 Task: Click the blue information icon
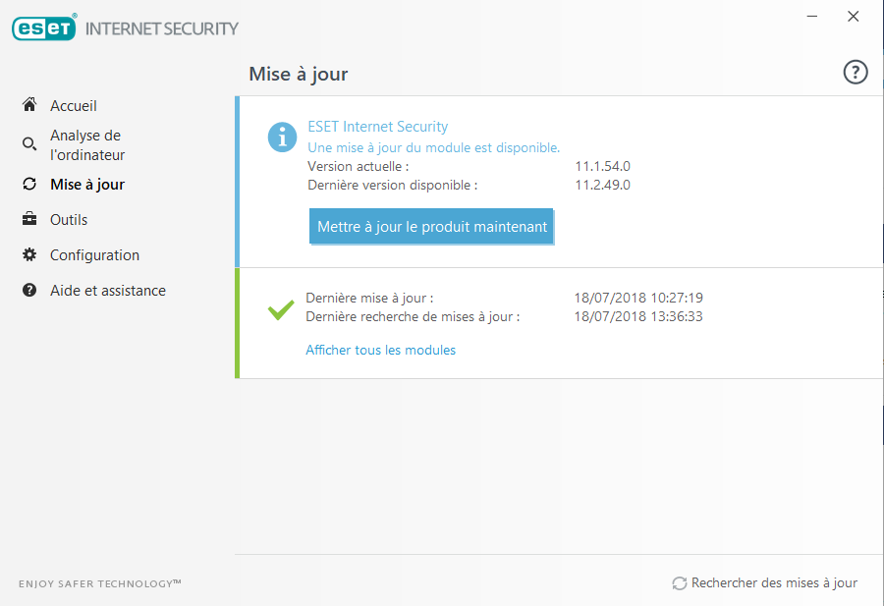tap(282, 138)
